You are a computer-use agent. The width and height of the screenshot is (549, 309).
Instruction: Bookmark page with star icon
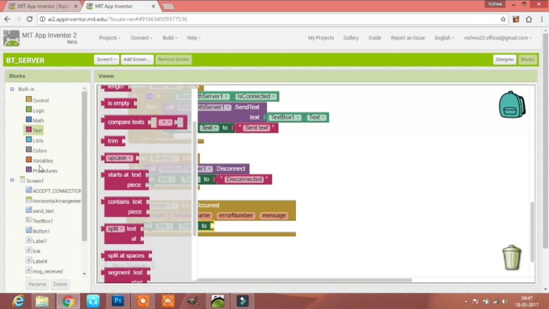[x=503, y=19]
